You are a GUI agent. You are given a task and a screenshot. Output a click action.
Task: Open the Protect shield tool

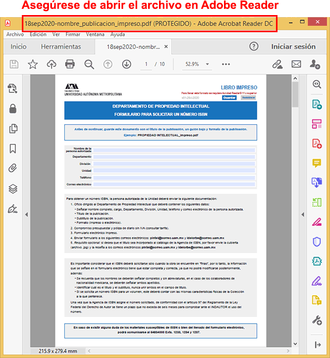[317, 242]
